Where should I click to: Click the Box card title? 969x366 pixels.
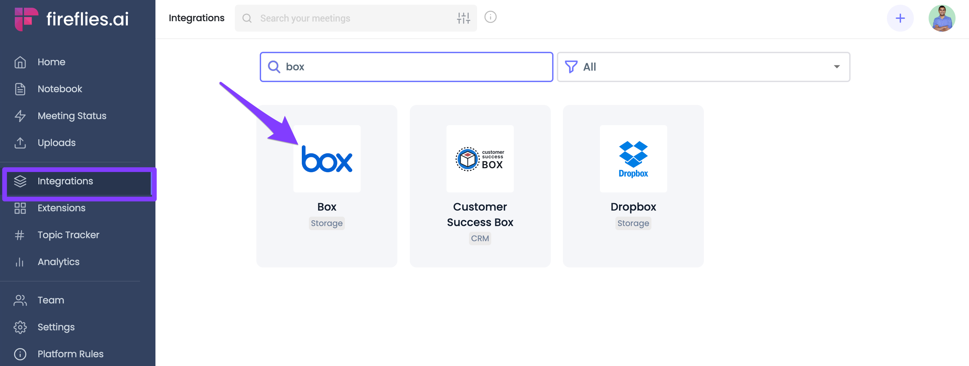click(x=327, y=207)
